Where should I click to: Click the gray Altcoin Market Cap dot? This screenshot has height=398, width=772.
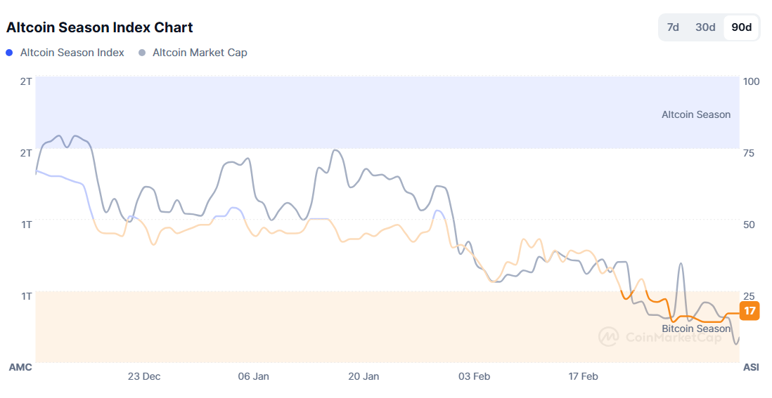(143, 53)
